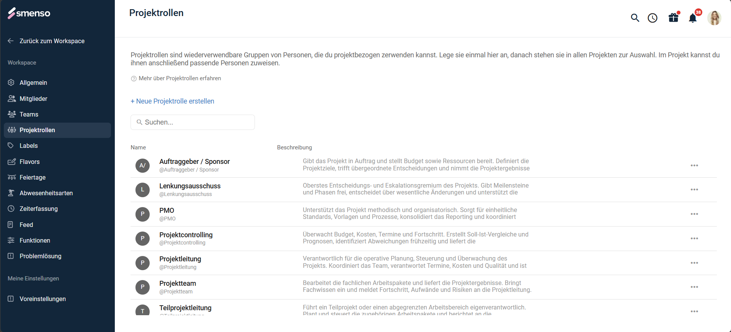Open the Auftraggeber / Sponsor role
Screen dimensions: 731x332
[x=194, y=162]
